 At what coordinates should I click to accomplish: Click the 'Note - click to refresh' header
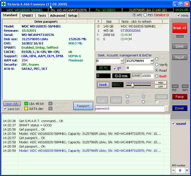click(141, 21)
